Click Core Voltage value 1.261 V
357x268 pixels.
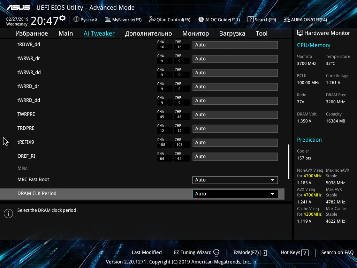333,83
